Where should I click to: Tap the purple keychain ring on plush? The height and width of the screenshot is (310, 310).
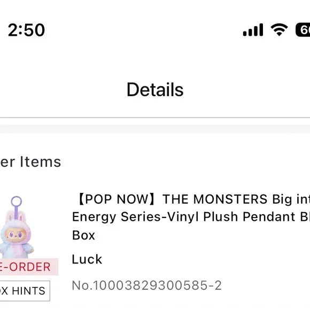16,201
